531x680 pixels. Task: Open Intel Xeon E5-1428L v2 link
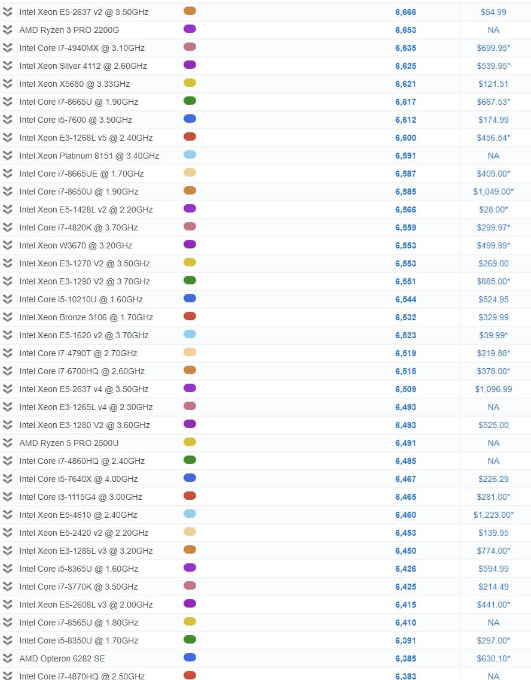click(86, 210)
